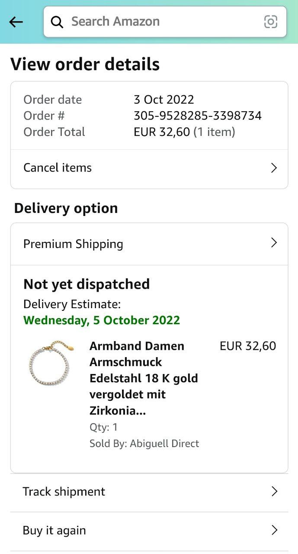
Task: Open the camera scan icon in search bar
Action: (271, 22)
